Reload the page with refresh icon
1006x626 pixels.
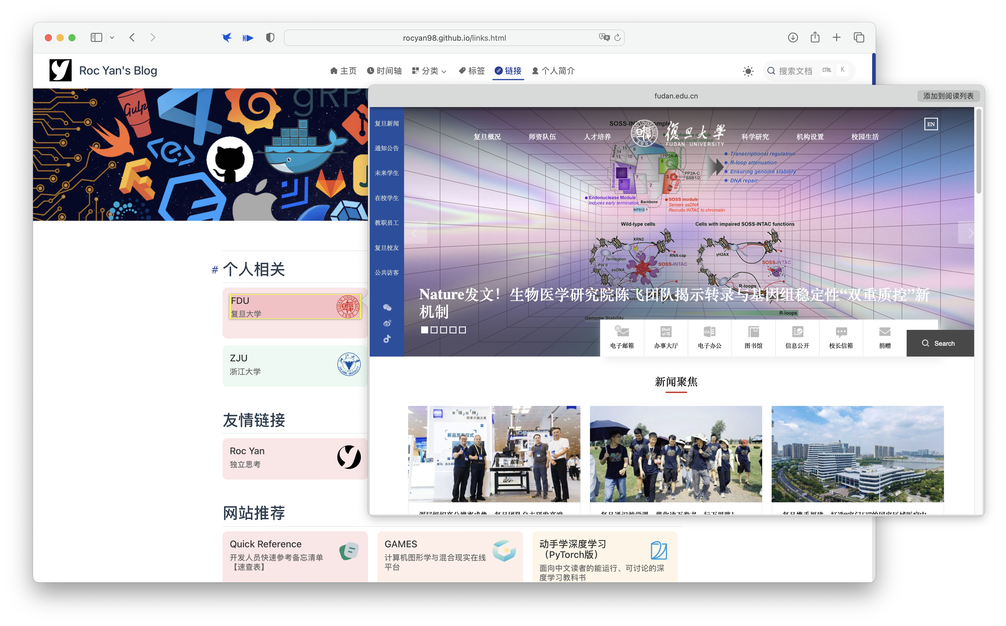[617, 38]
